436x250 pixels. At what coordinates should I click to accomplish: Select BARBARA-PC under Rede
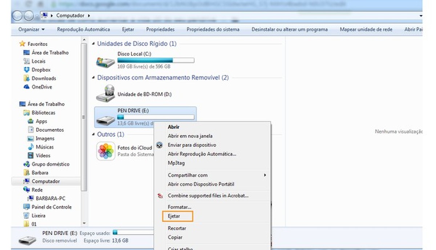(51, 198)
